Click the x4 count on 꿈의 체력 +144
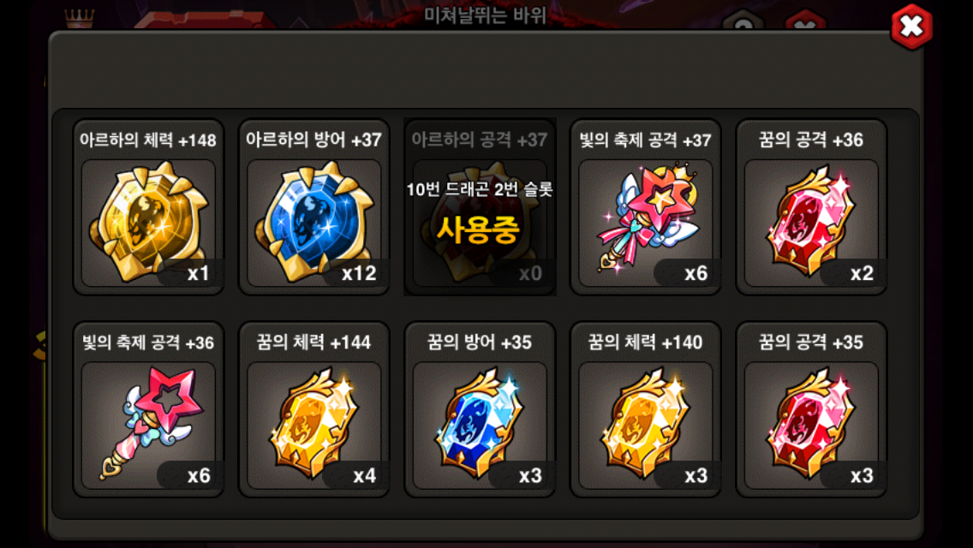Screen dimensions: 973x548 tap(364, 475)
